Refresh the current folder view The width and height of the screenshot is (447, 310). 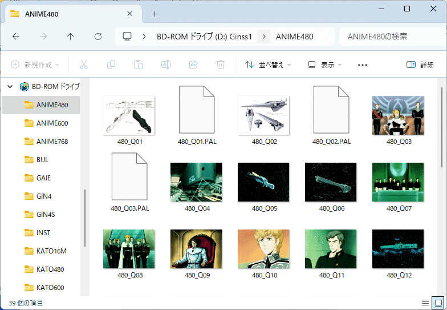pyautogui.click(x=98, y=37)
